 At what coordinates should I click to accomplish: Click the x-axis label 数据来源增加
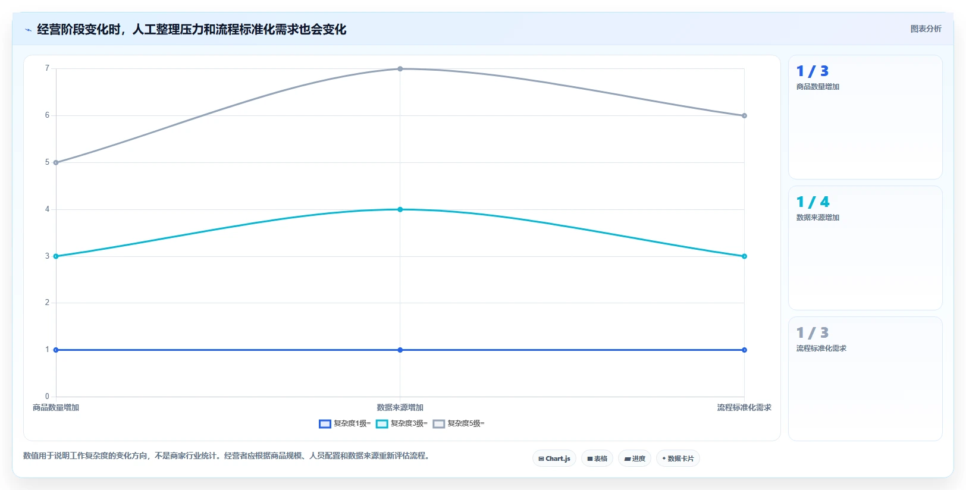400,407
